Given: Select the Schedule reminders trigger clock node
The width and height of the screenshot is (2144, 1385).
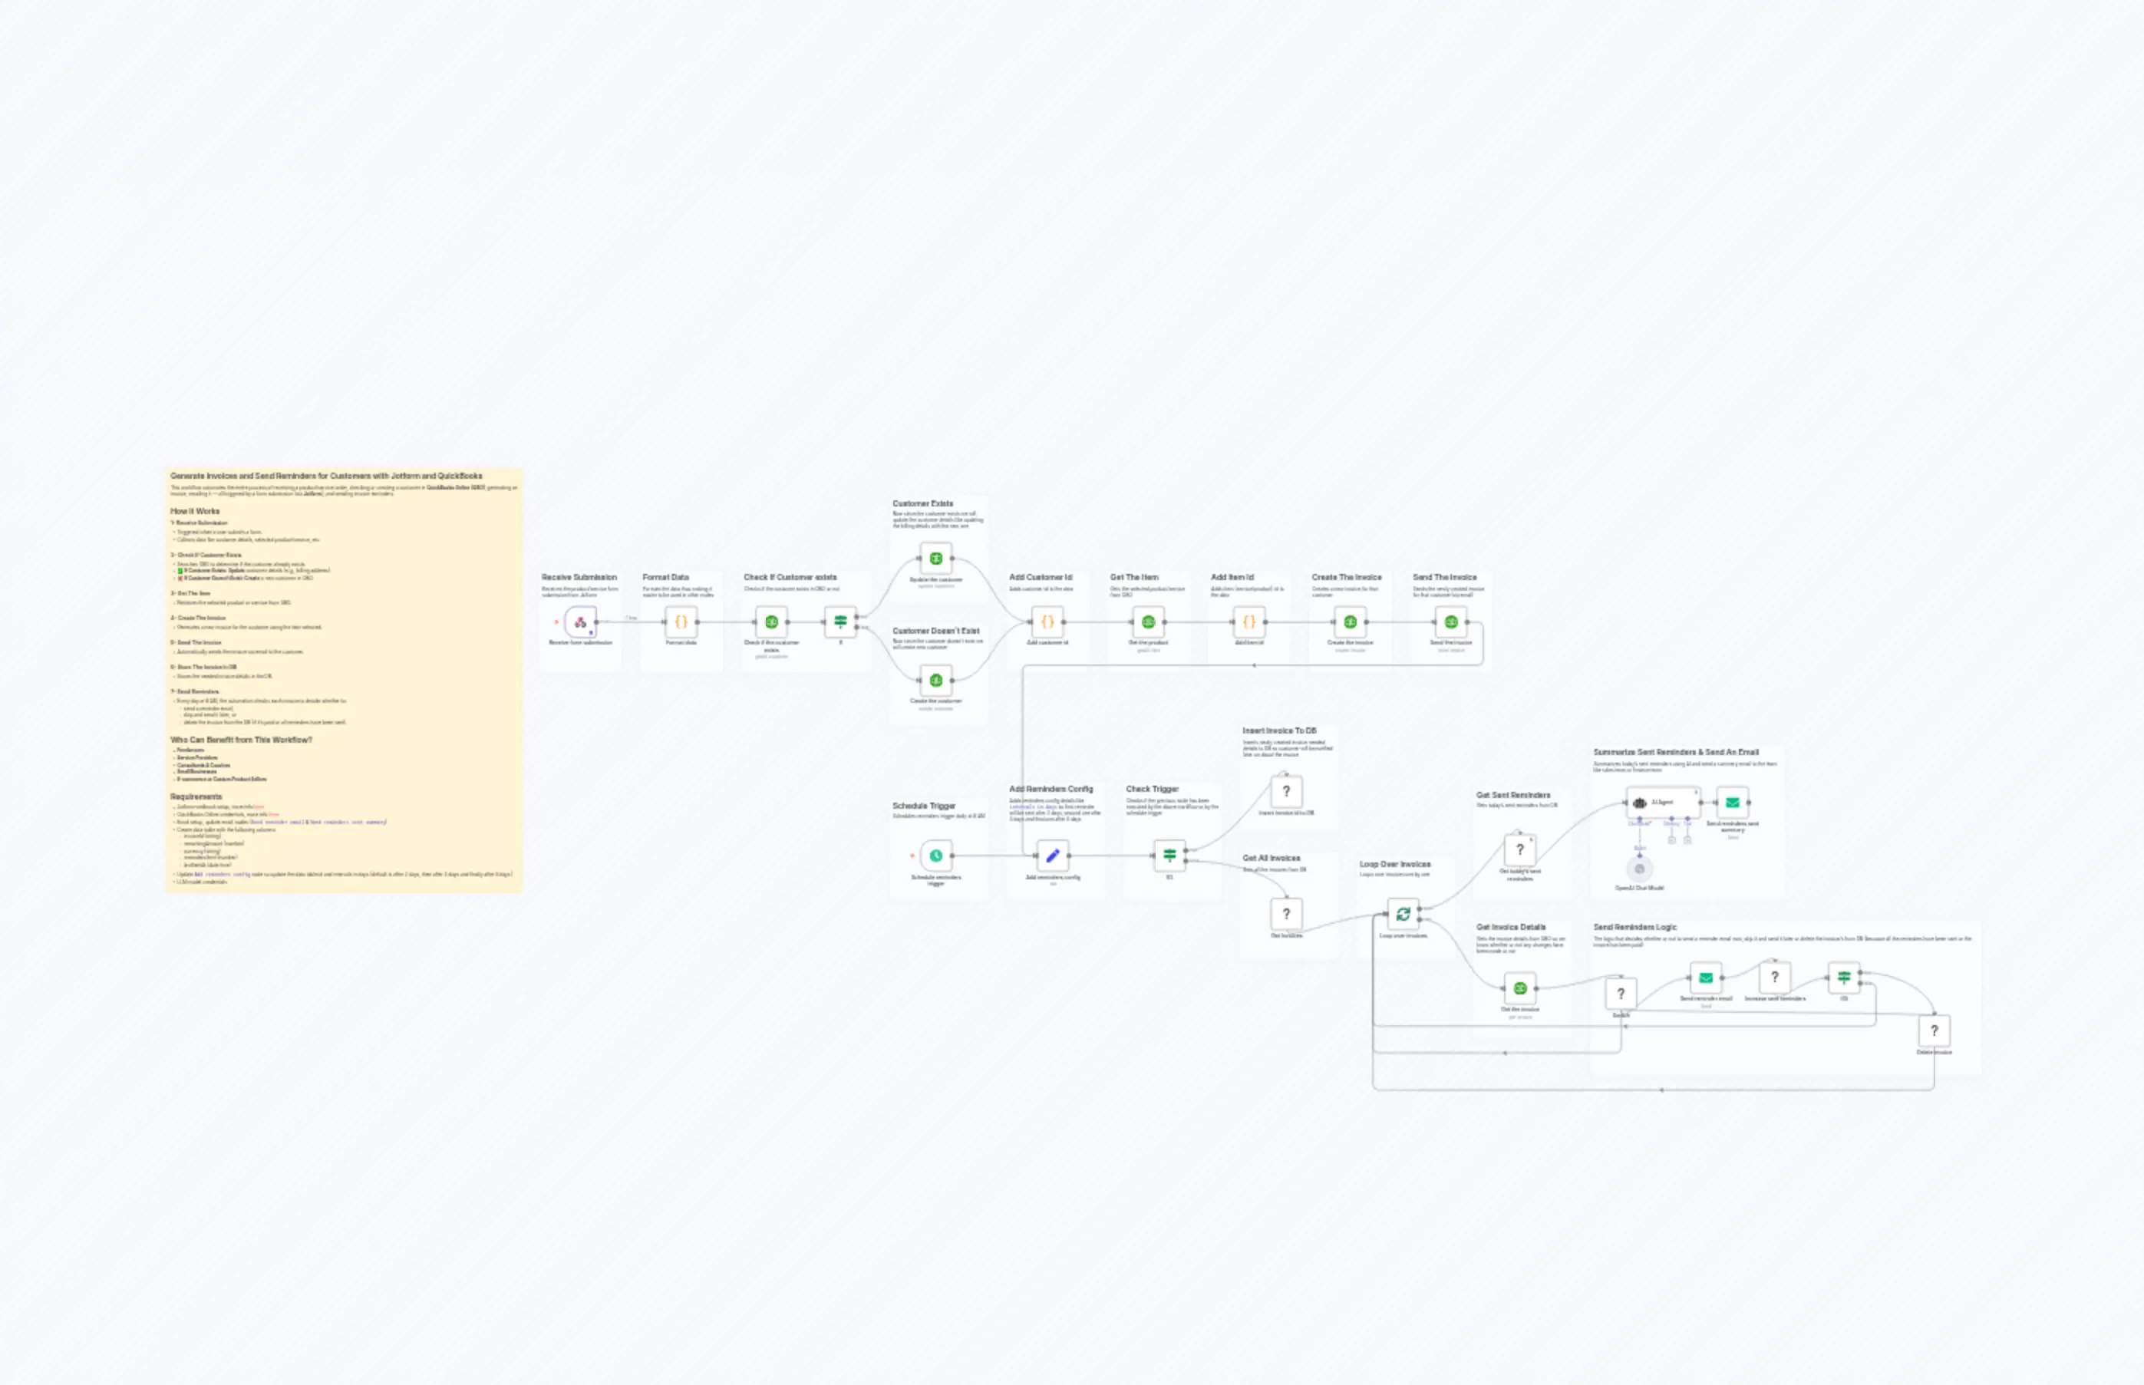Looking at the screenshot, I should coord(935,856).
